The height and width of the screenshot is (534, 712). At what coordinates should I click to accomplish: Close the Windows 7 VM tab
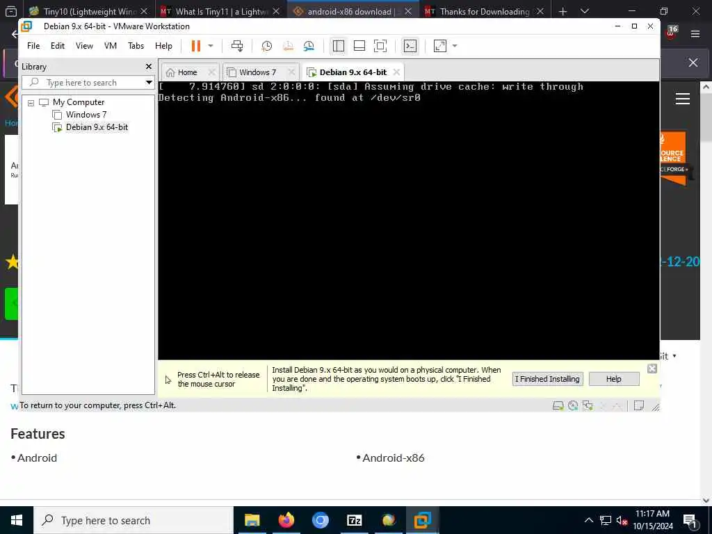[x=291, y=72]
